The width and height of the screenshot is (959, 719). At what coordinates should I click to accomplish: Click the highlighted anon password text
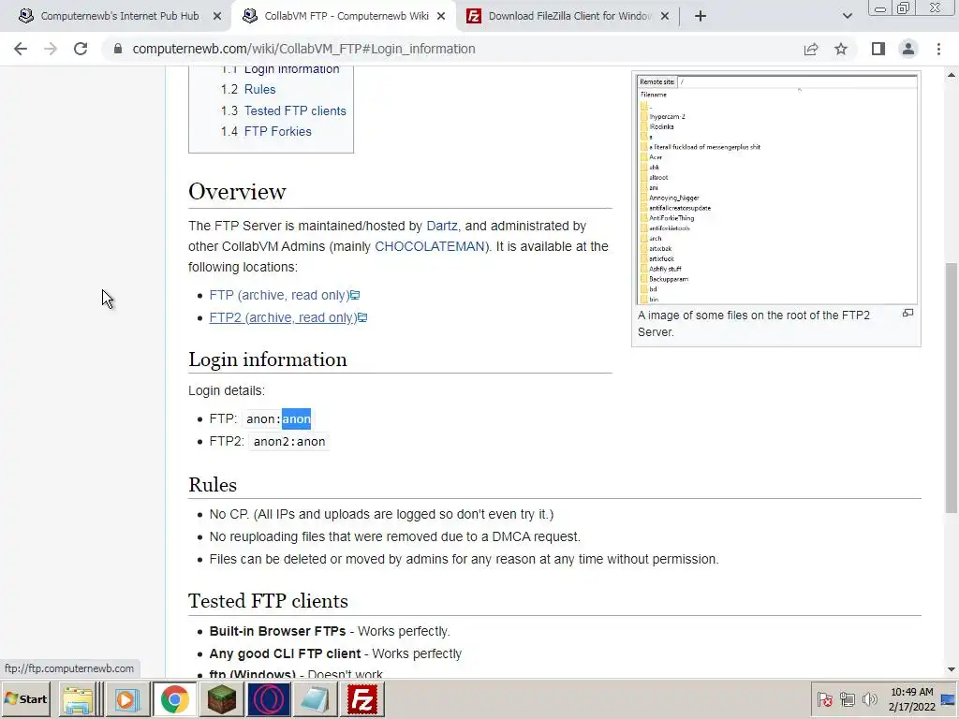[296, 418]
